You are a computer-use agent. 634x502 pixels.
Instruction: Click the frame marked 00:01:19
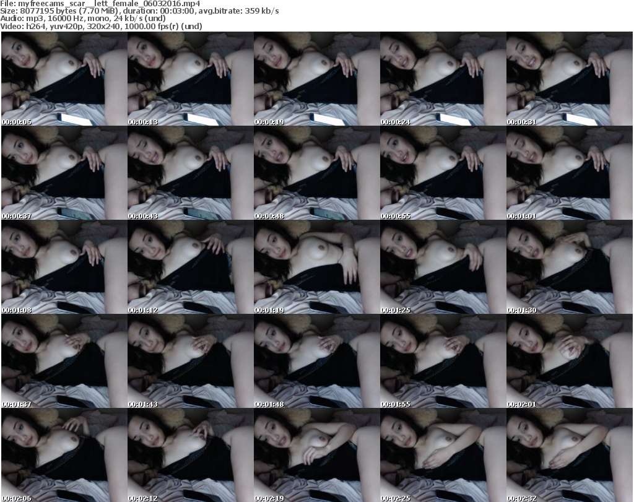(316, 267)
